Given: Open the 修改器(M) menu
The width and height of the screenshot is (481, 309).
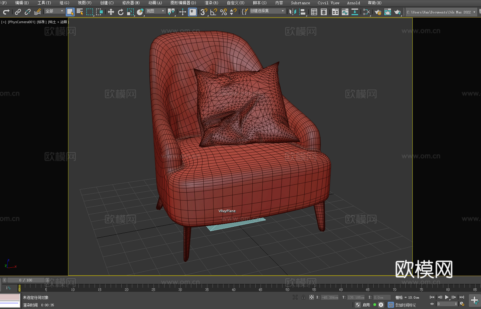Looking at the screenshot, I should [131, 3].
